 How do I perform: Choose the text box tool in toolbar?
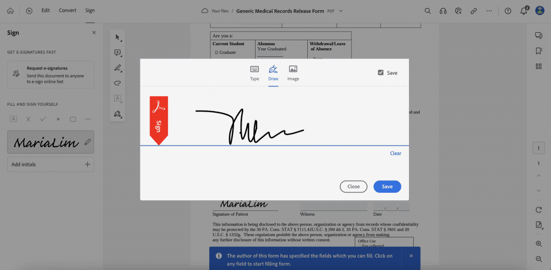tap(118, 99)
